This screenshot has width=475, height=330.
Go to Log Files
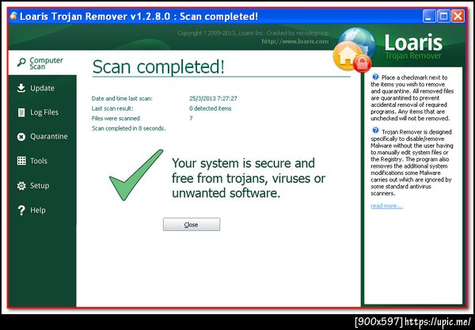coord(42,112)
